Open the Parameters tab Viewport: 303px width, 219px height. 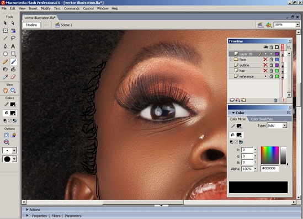pos(73,216)
